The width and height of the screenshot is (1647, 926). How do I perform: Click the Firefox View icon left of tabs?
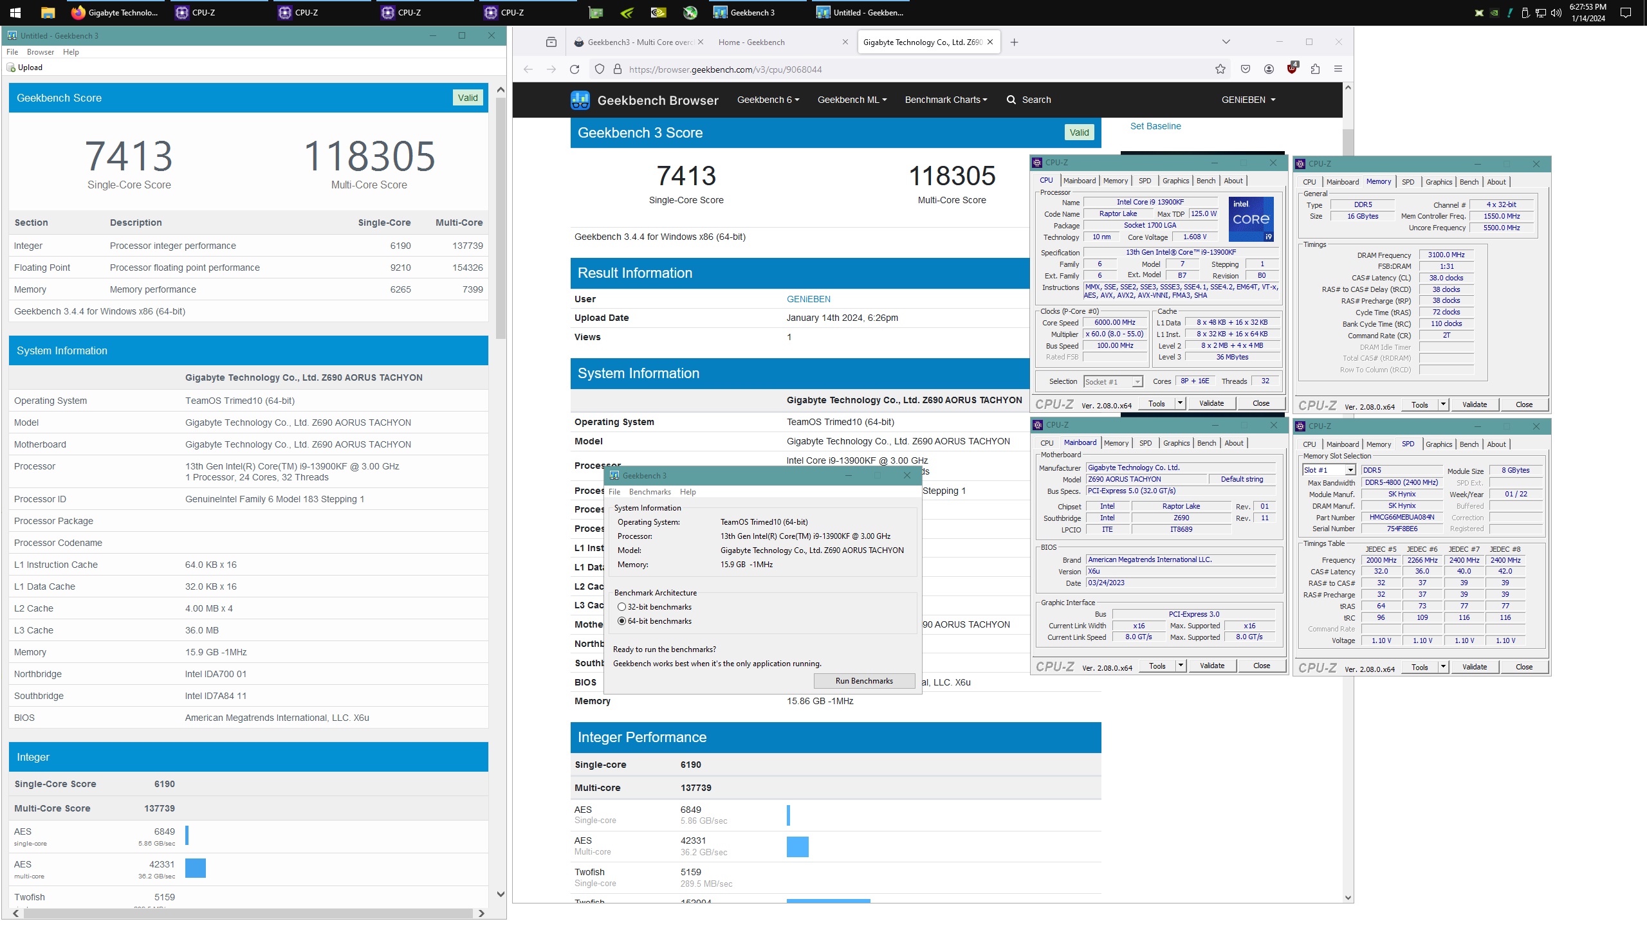pos(551,42)
